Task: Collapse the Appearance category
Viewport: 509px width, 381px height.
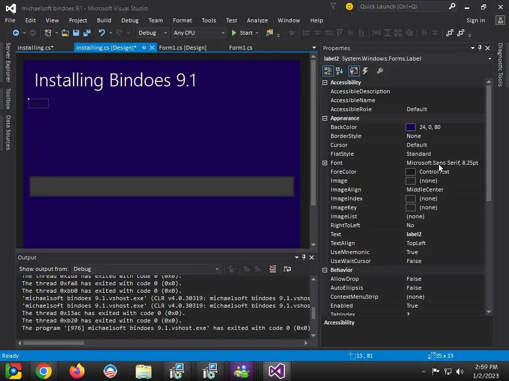Action: click(x=325, y=118)
